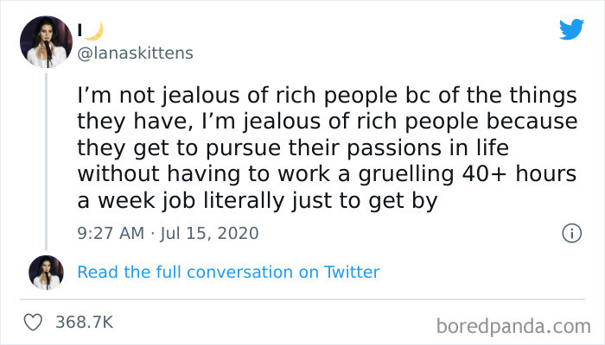
Task: Click the word "Twitter" in the conversation link
Action: pos(352,272)
